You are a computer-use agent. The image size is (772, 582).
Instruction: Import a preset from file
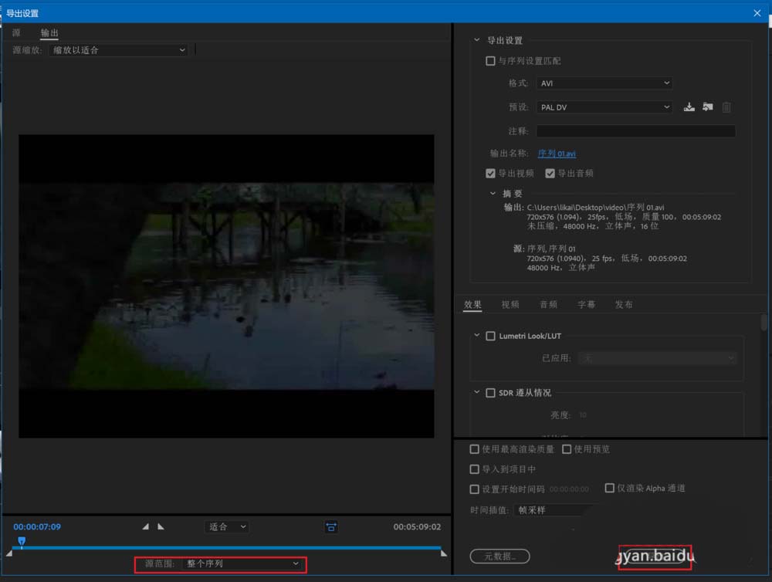[x=708, y=107]
